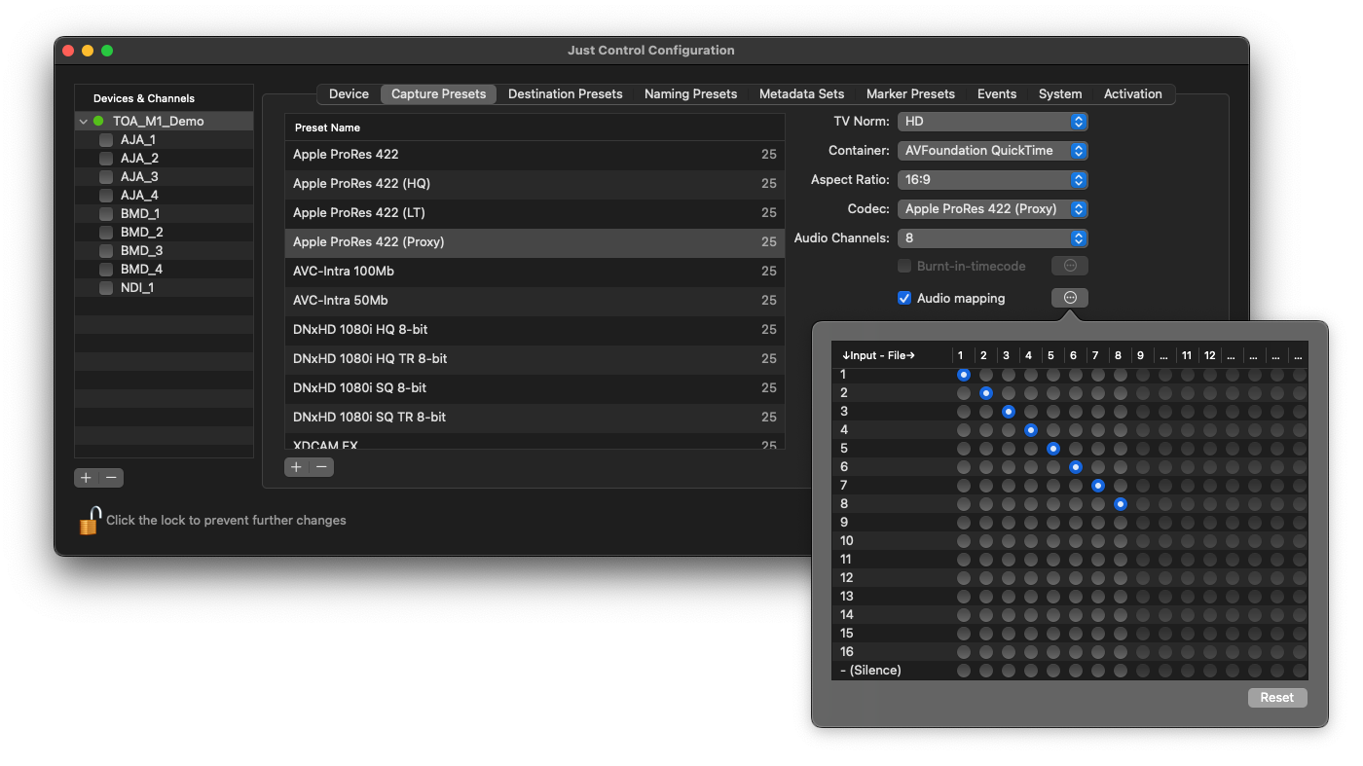The image size is (1363, 766).
Task: Select the Apple ProRes 422 (LT) preset
Action: pyautogui.click(x=534, y=213)
